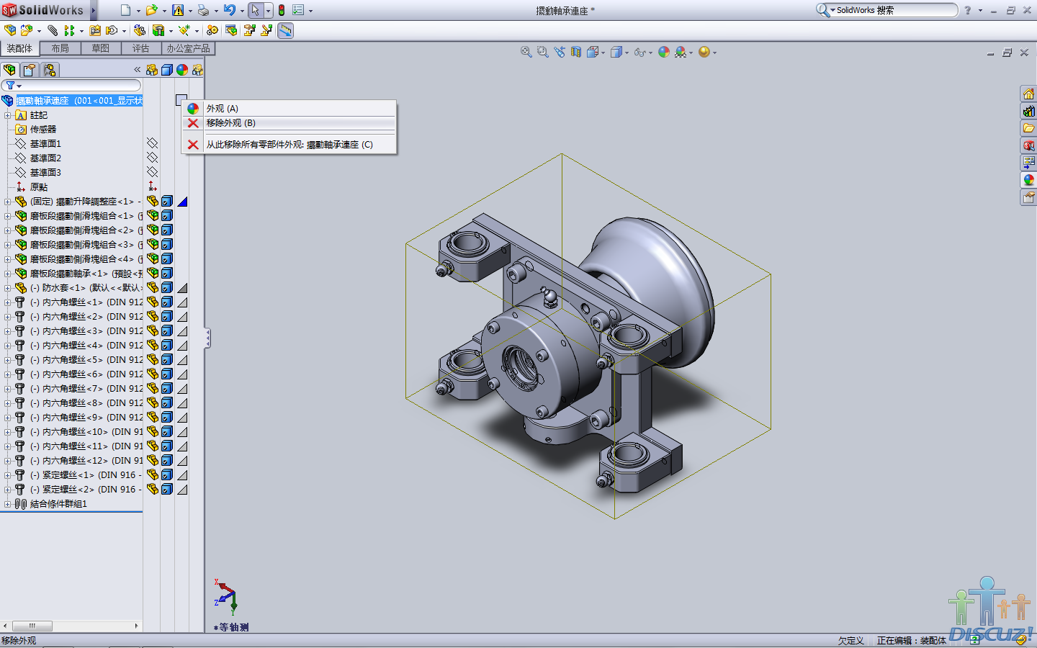The width and height of the screenshot is (1037, 648).
Task: Expand the 磨板段擺動側滑塊組合<2> node
Action: point(7,230)
